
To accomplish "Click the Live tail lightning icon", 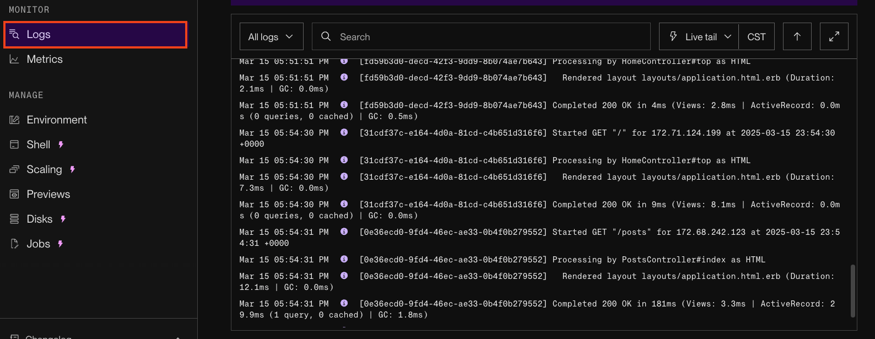I will click(x=673, y=36).
